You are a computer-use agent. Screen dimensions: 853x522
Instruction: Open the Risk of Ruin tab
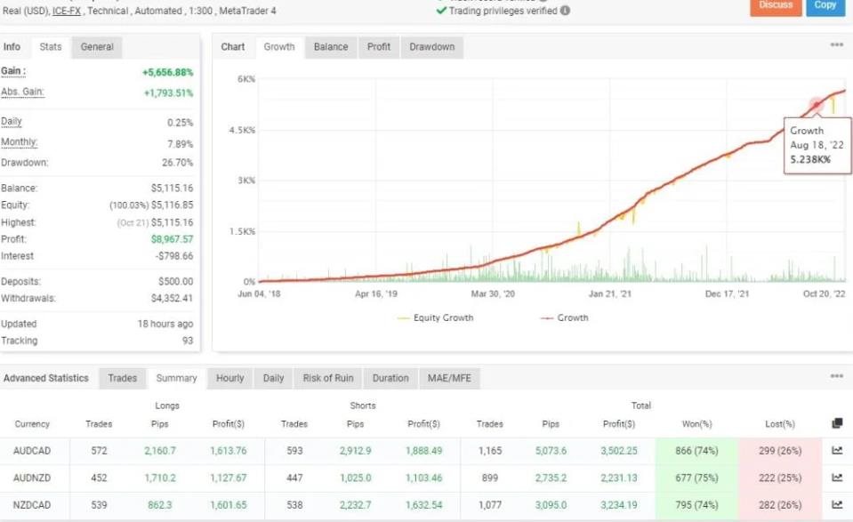(x=327, y=378)
